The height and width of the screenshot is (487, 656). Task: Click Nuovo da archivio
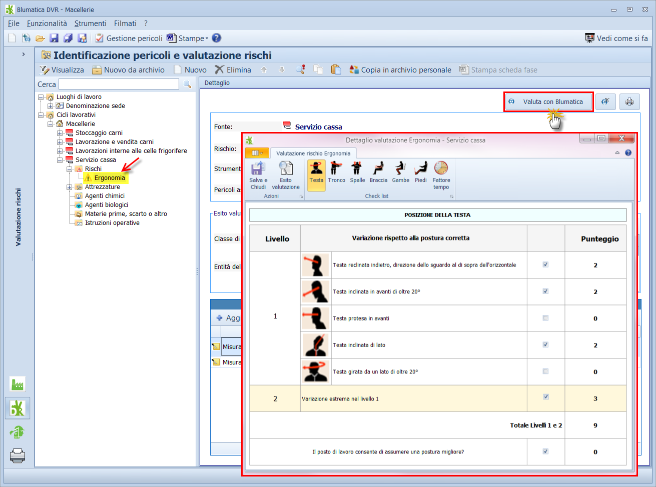click(129, 70)
